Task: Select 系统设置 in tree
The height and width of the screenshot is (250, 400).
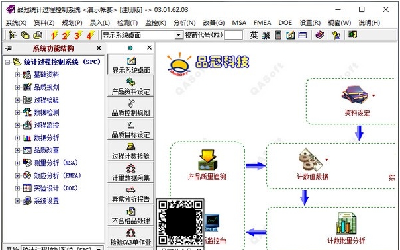Action: [46, 201]
